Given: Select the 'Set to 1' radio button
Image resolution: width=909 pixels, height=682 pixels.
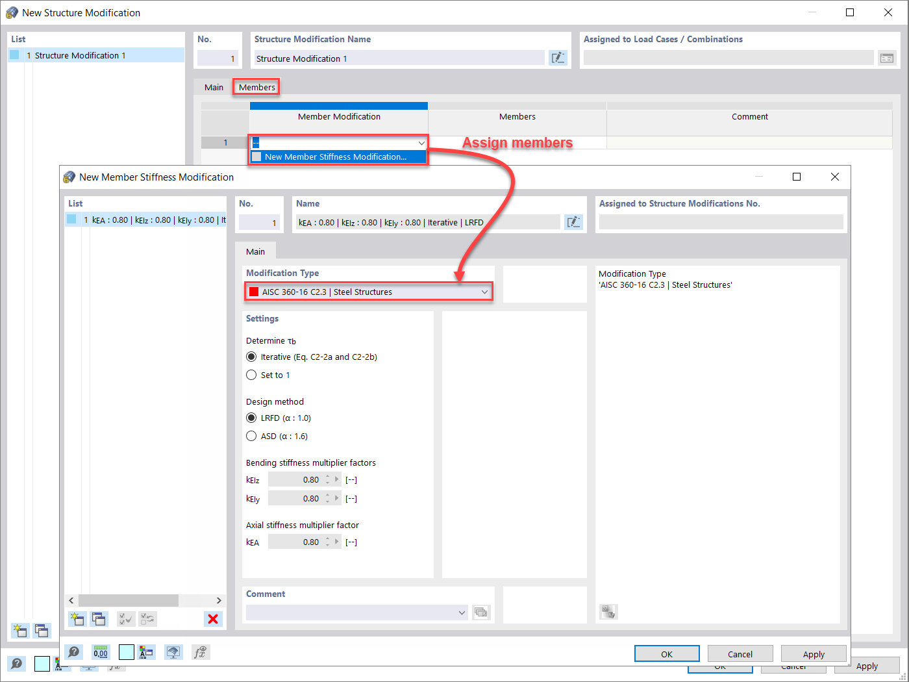Looking at the screenshot, I should (x=251, y=375).
